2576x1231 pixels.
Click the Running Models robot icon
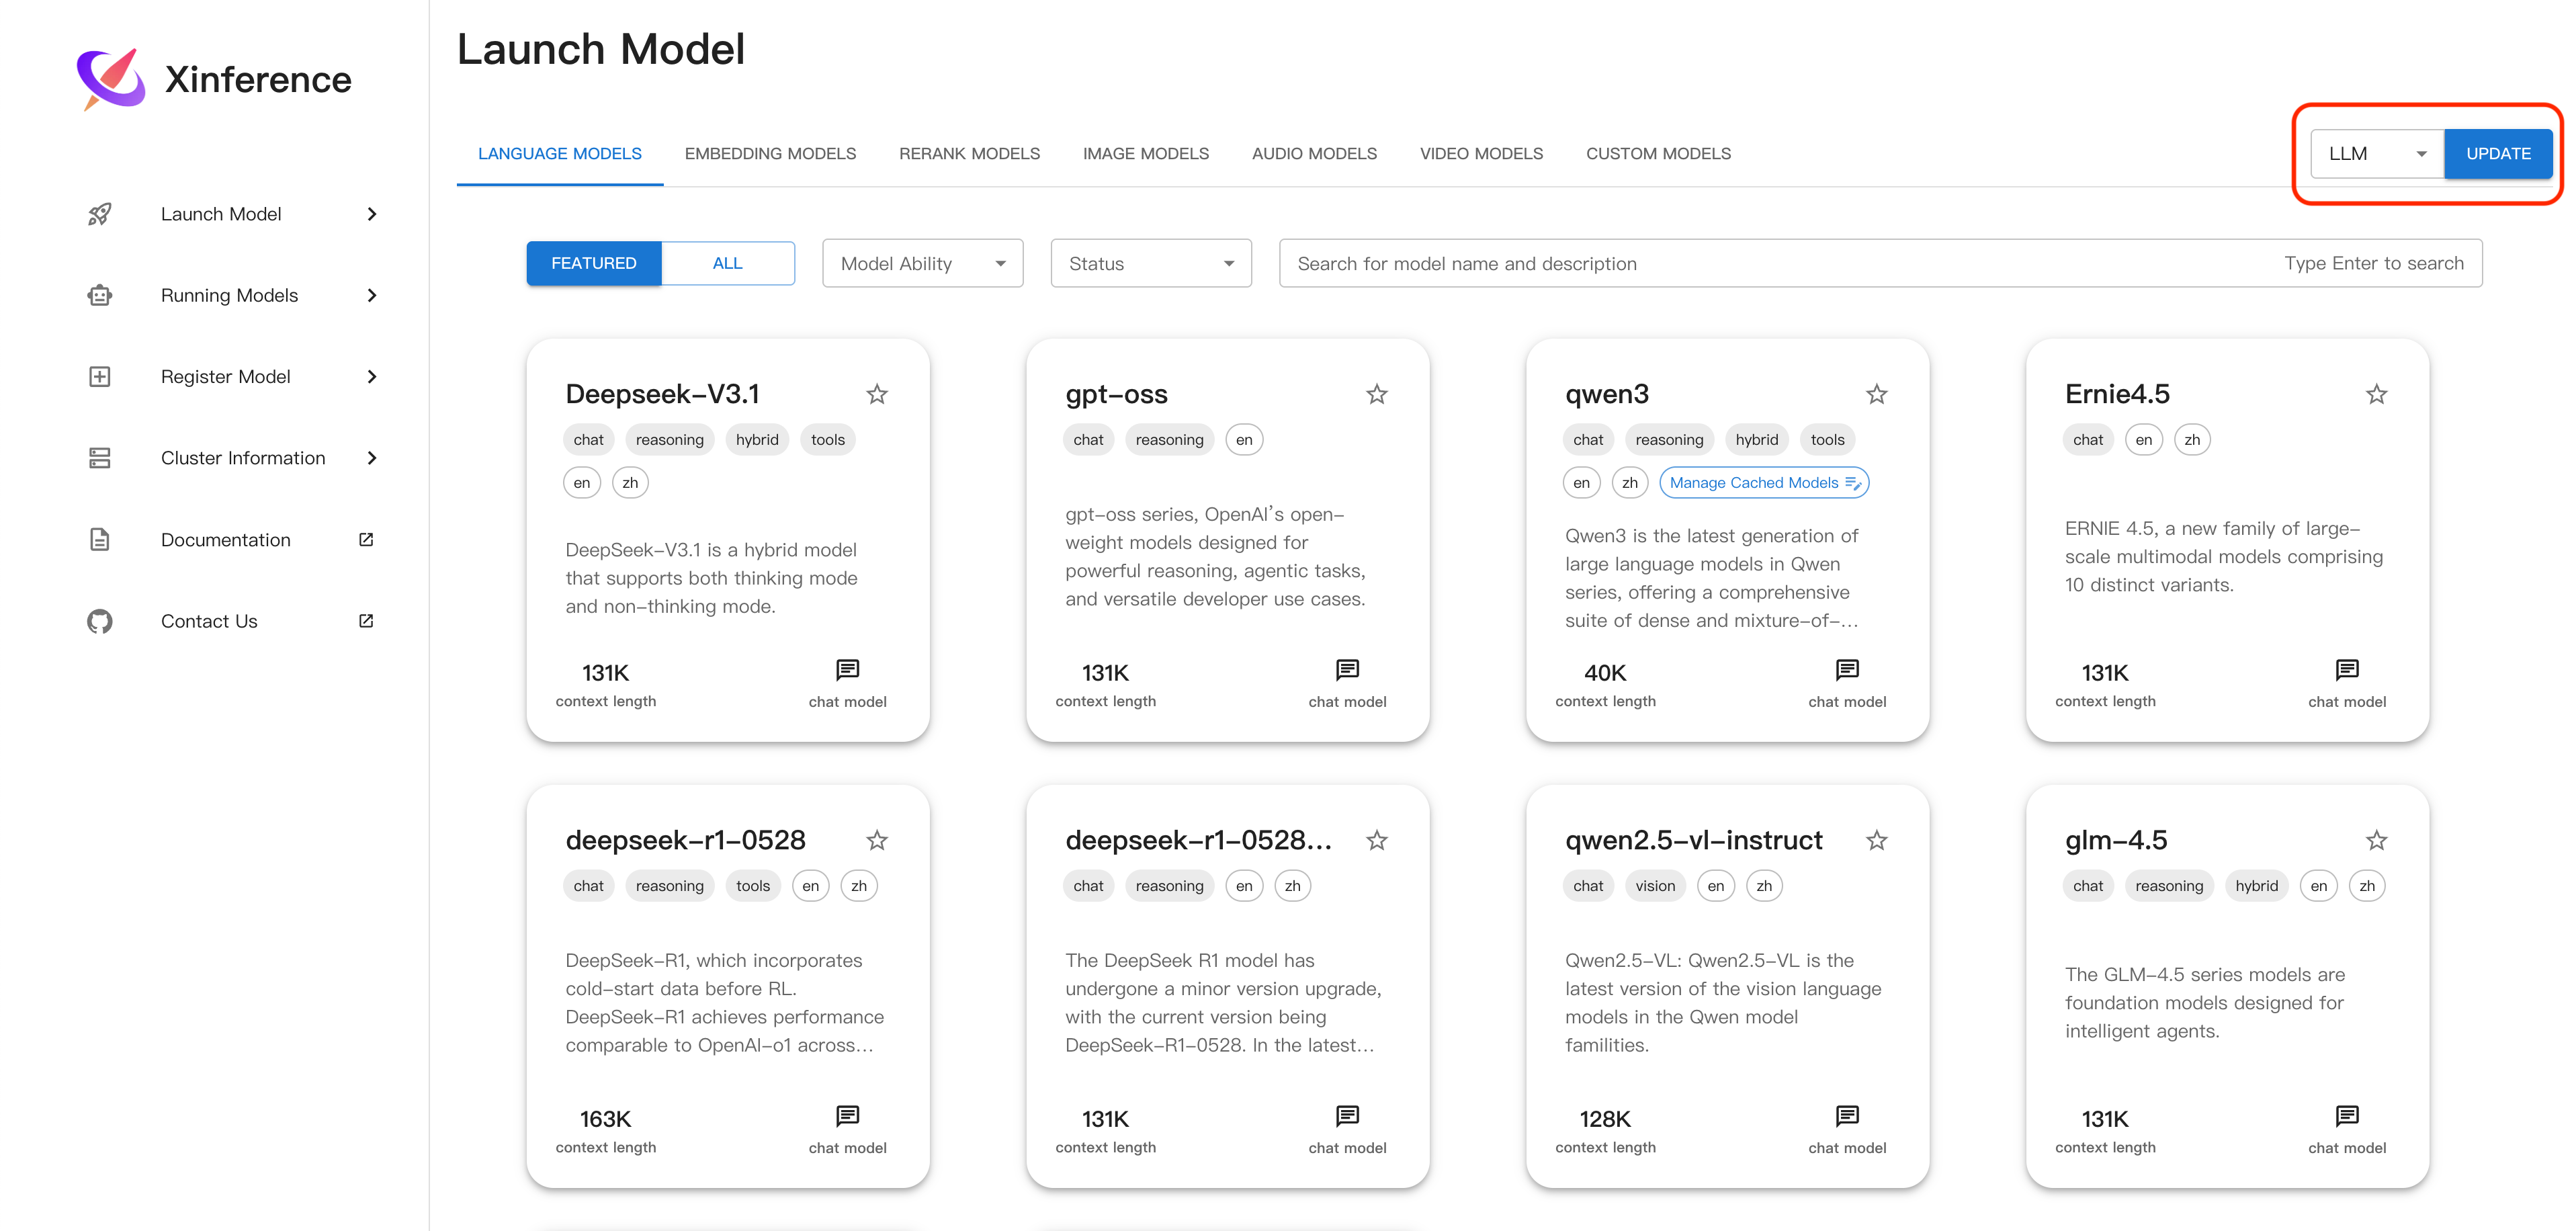point(99,295)
